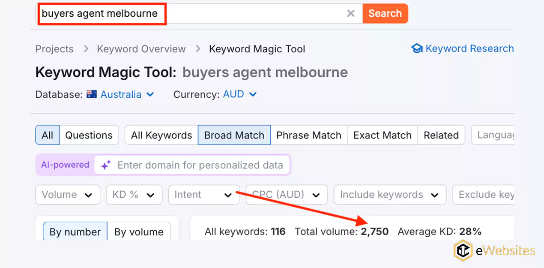
Task: Toggle grouping By volume
Action: coord(139,232)
